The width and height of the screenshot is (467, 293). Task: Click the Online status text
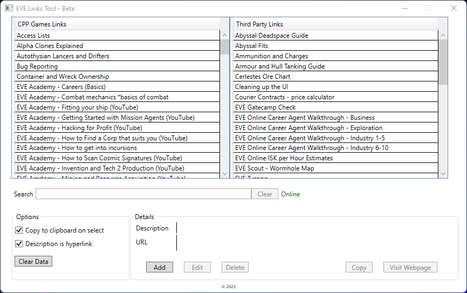tap(290, 194)
